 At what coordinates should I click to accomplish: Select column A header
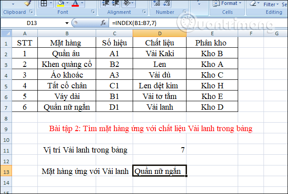24,33
